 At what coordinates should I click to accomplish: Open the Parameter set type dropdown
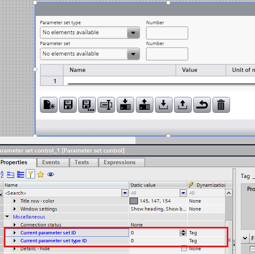133,33
